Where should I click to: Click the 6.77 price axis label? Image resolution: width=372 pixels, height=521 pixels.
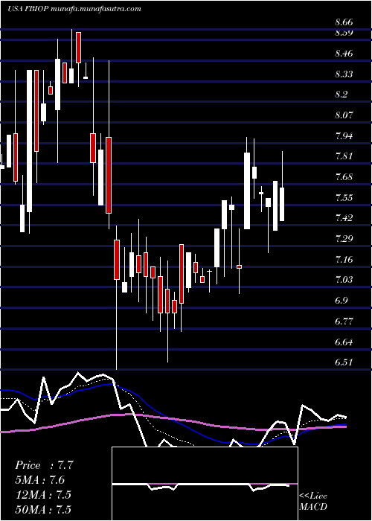pos(344,322)
